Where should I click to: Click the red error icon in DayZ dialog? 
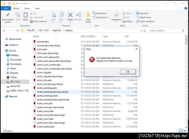pyautogui.click(x=92, y=59)
